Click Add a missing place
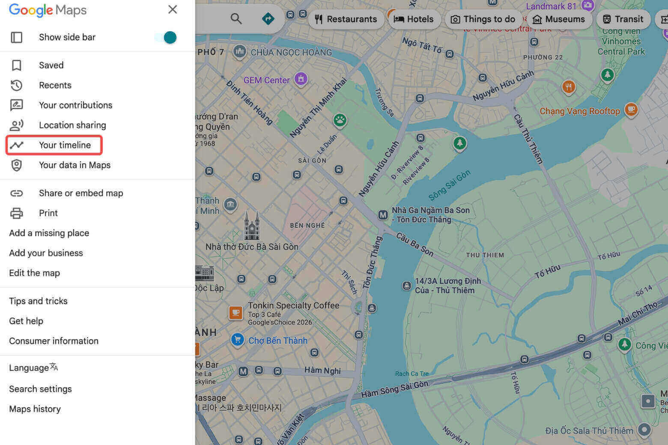Image resolution: width=668 pixels, height=445 pixels. point(49,233)
